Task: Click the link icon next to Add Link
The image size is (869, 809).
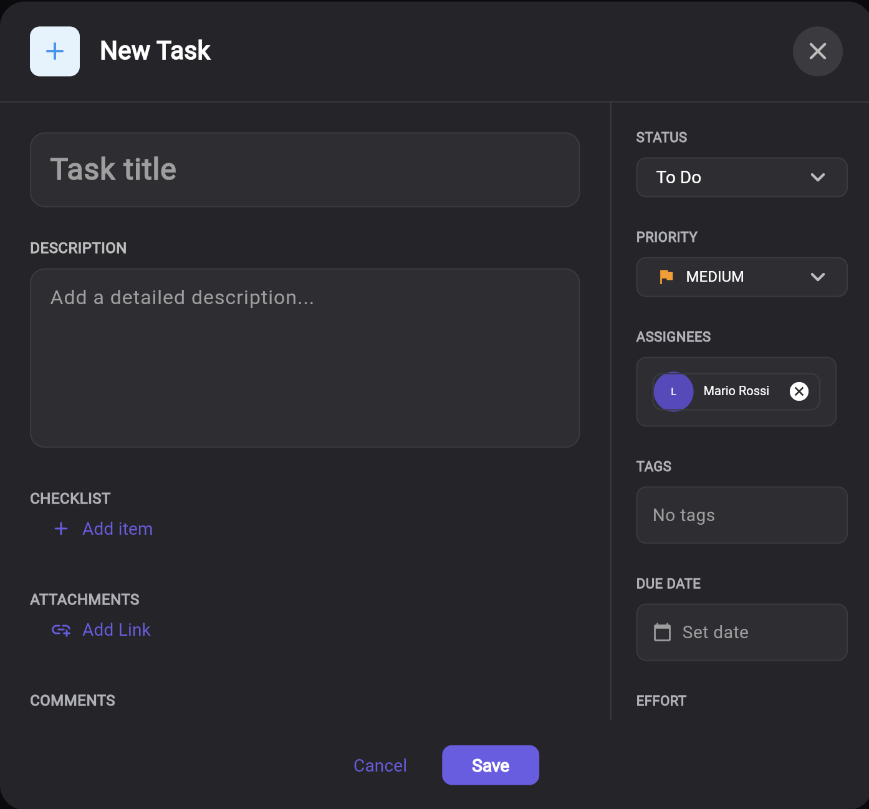Action: (60, 630)
